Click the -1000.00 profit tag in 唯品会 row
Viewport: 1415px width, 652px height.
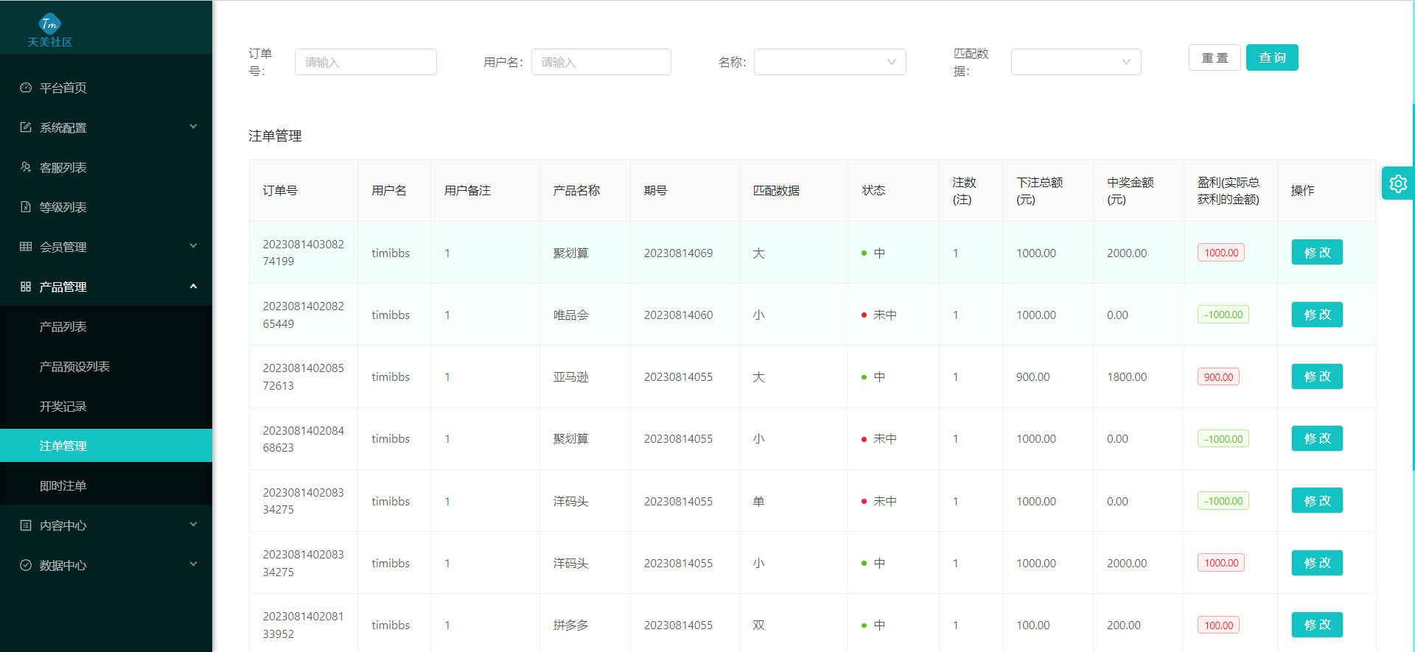pyautogui.click(x=1223, y=315)
